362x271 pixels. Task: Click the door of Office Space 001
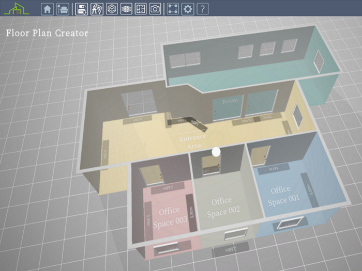(260, 156)
